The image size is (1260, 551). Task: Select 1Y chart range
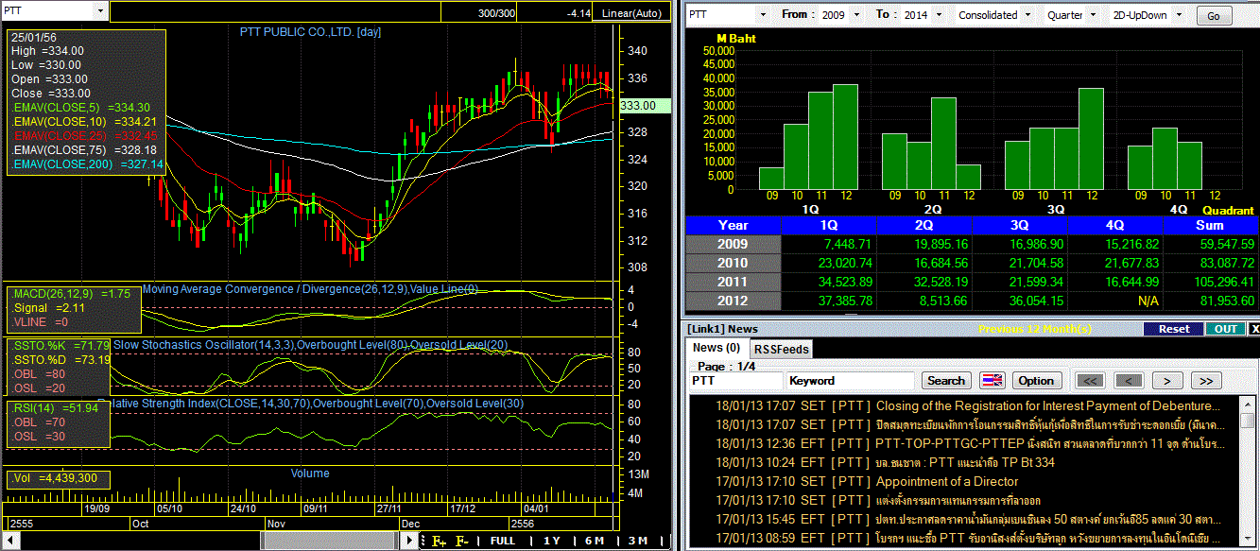pos(552,541)
